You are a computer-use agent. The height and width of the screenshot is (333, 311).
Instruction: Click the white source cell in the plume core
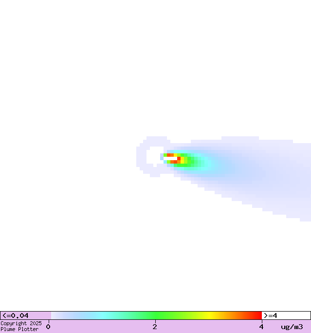[170, 158]
